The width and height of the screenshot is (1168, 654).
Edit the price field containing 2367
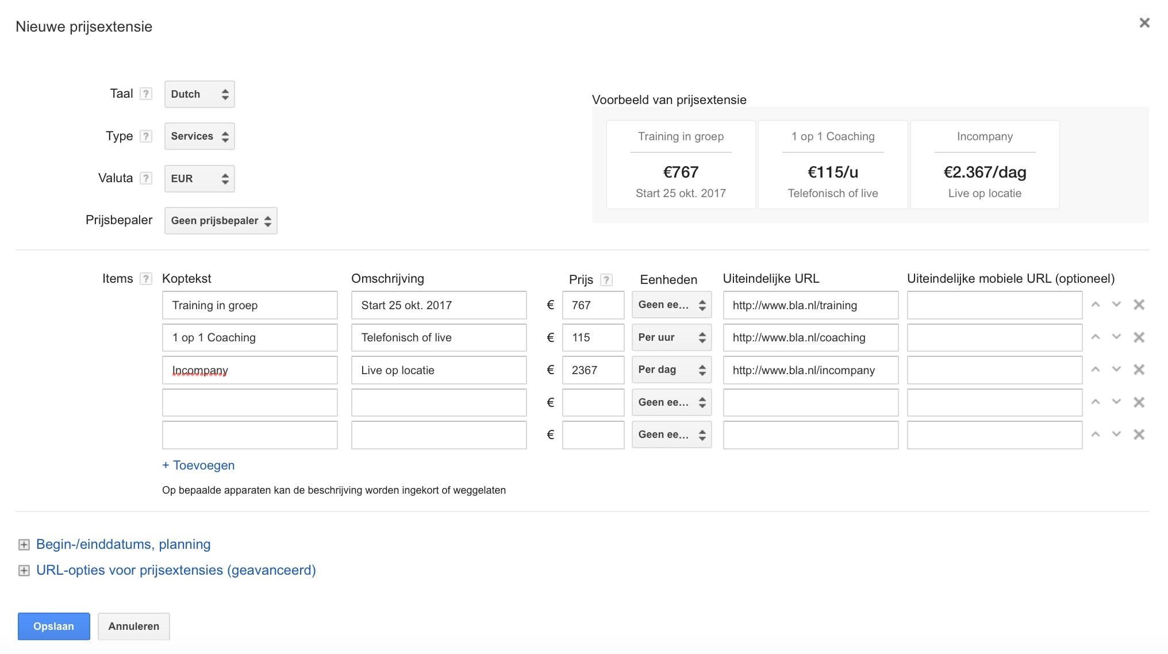coord(593,370)
